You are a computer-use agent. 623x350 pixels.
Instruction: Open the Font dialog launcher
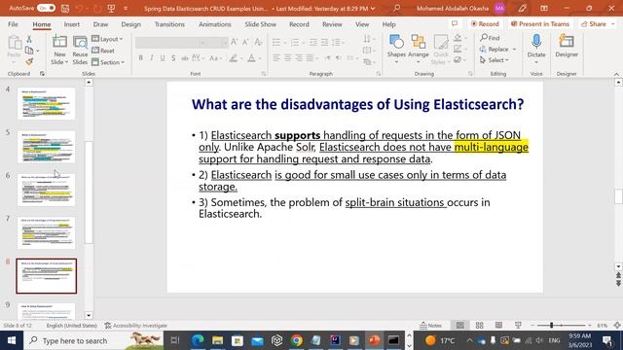pyautogui.click(x=264, y=74)
